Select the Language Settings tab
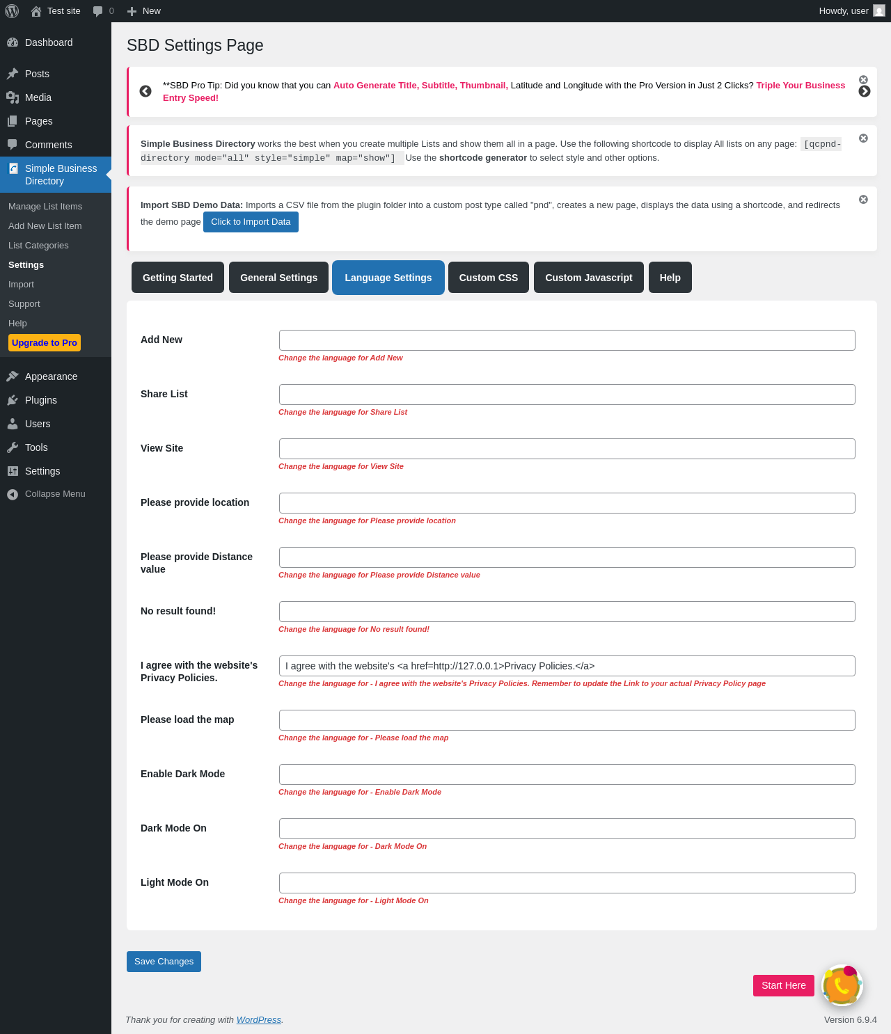Image resolution: width=891 pixels, height=1034 pixels. 388,278
